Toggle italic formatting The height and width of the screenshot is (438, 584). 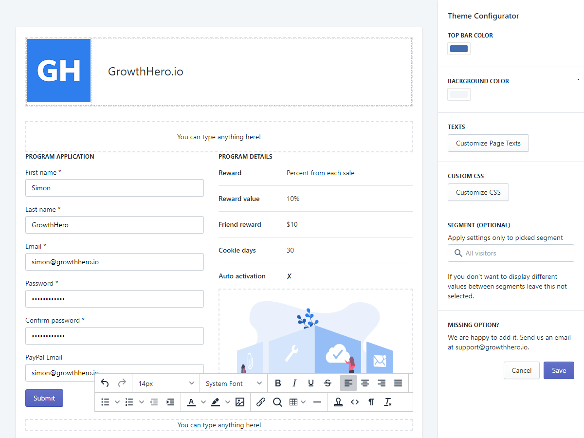[x=294, y=383]
